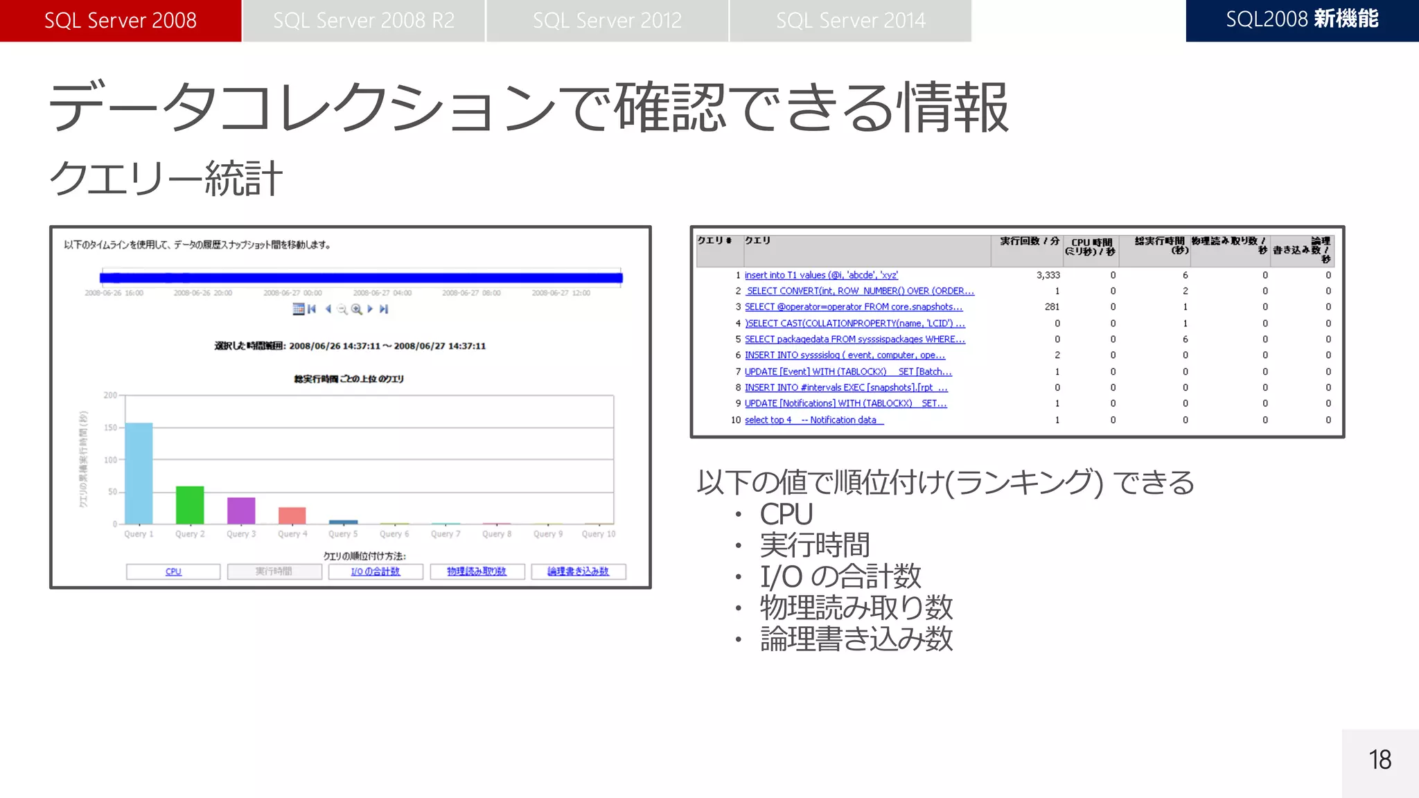Open the SQL Server 2008 R2 tab
Image resolution: width=1419 pixels, height=798 pixels.
(364, 21)
